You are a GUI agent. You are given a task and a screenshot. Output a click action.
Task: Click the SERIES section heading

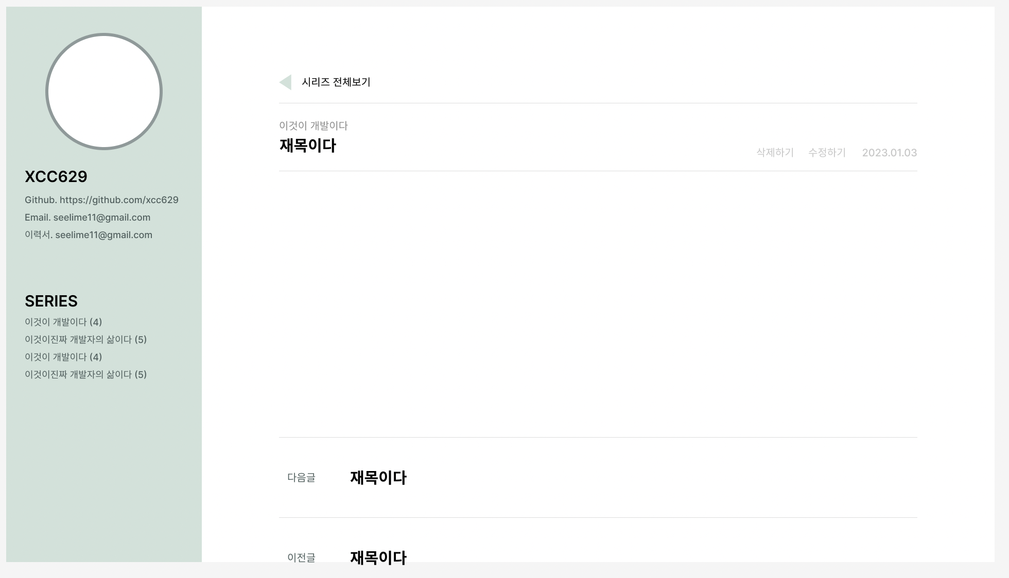[x=51, y=301]
